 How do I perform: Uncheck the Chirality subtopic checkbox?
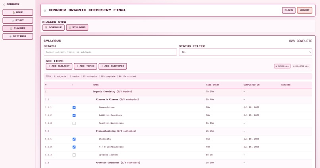(x=74, y=139)
